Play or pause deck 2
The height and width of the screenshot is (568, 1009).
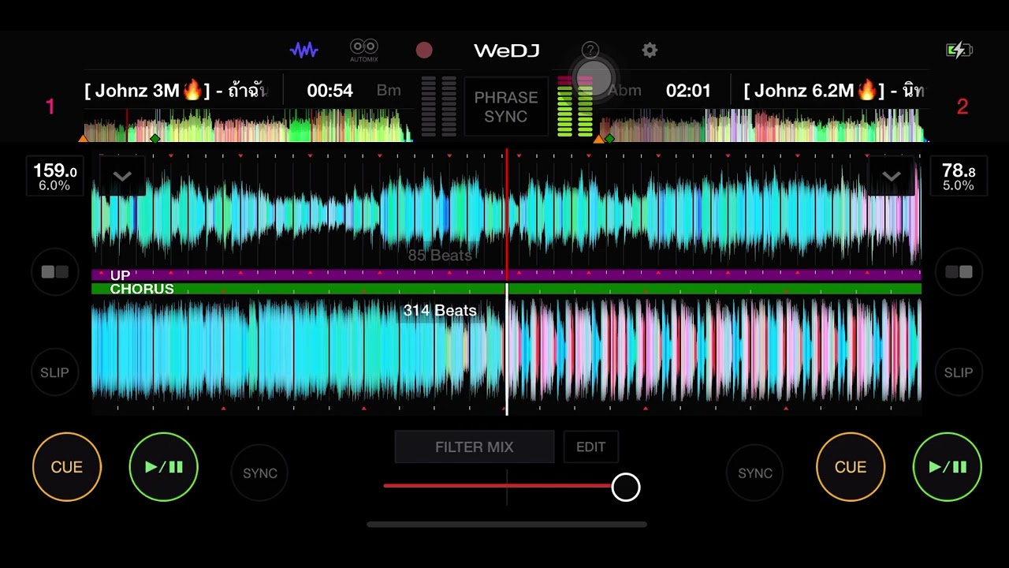(x=948, y=467)
